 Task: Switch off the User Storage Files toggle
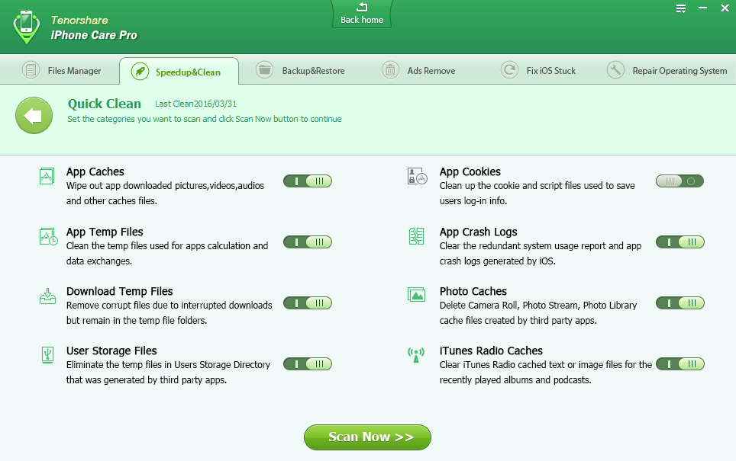(x=308, y=363)
